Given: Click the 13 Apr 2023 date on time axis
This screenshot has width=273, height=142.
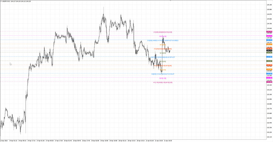Looking at the screenshot, I should click(4, 140).
